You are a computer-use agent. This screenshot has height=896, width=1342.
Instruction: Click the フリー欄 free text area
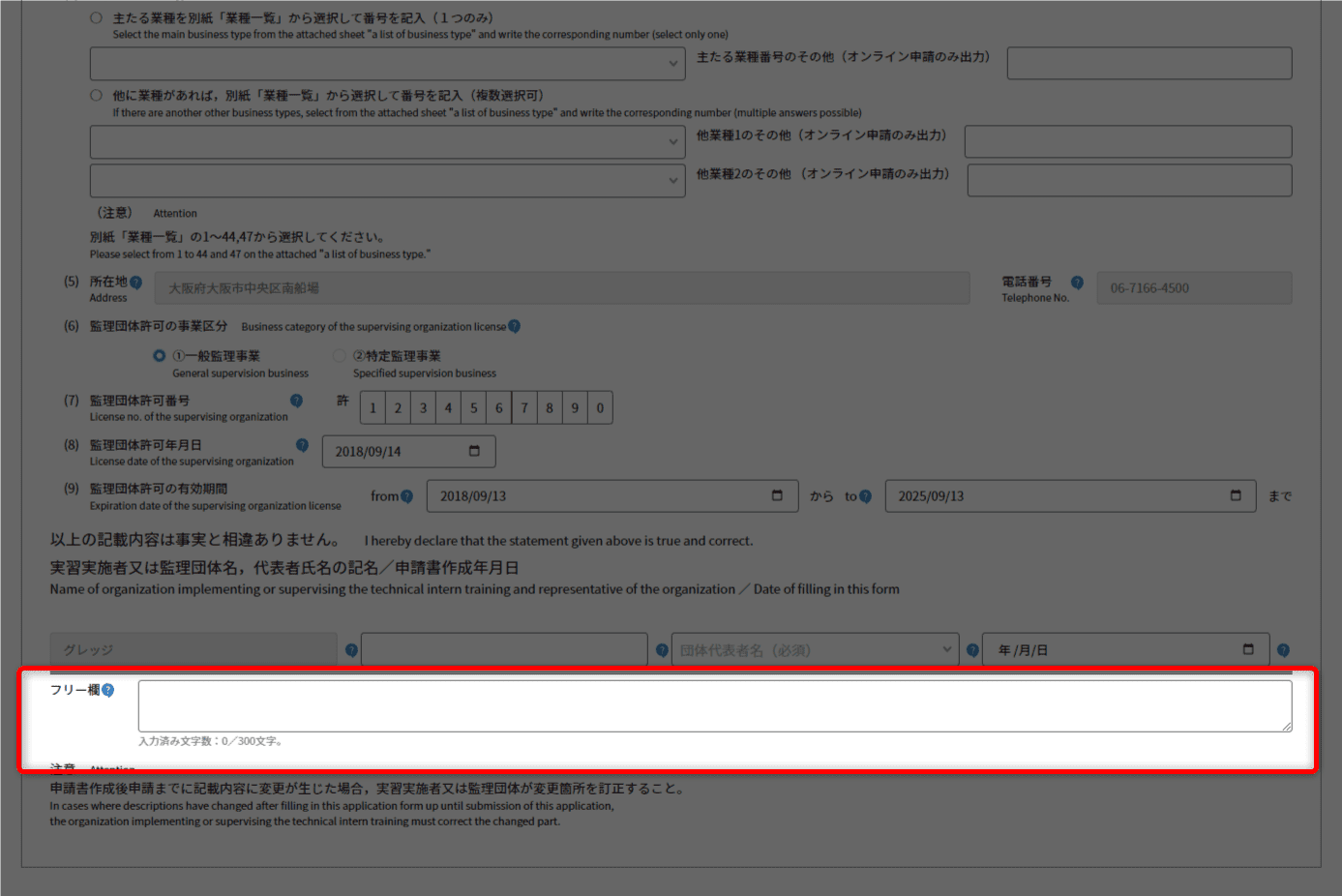point(714,706)
